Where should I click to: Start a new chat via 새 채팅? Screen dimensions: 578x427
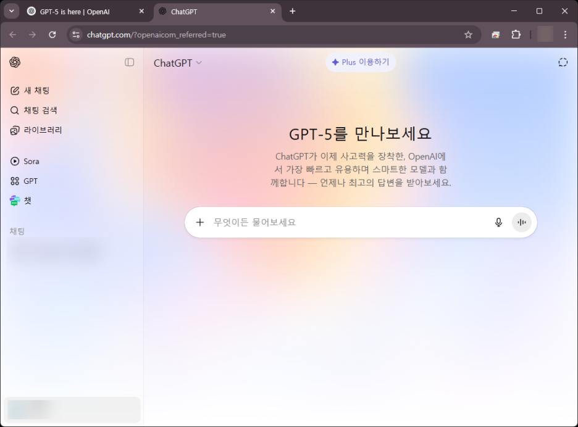click(30, 91)
